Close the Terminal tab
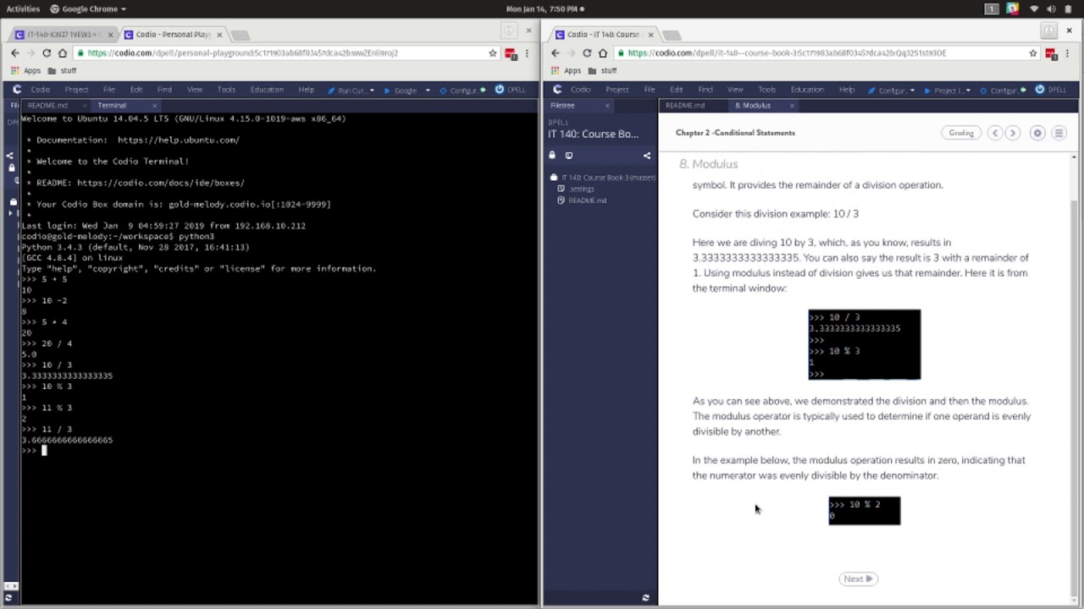This screenshot has width=1084, height=609. pos(156,106)
